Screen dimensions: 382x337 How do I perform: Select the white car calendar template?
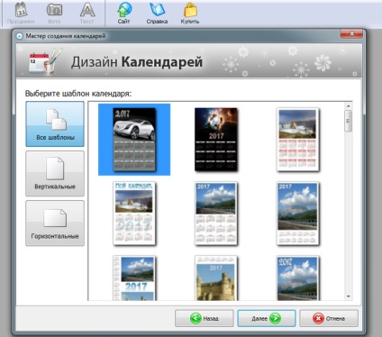click(x=134, y=140)
